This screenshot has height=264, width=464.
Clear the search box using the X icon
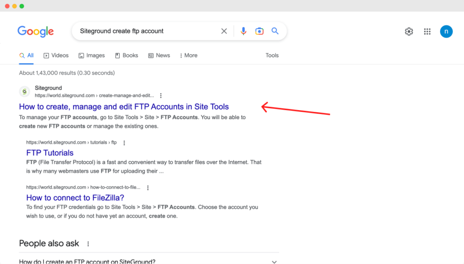(224, 31)
